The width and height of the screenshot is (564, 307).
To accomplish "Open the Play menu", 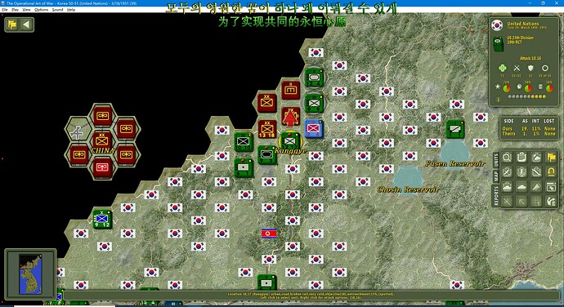I will (x=15, y=10).
